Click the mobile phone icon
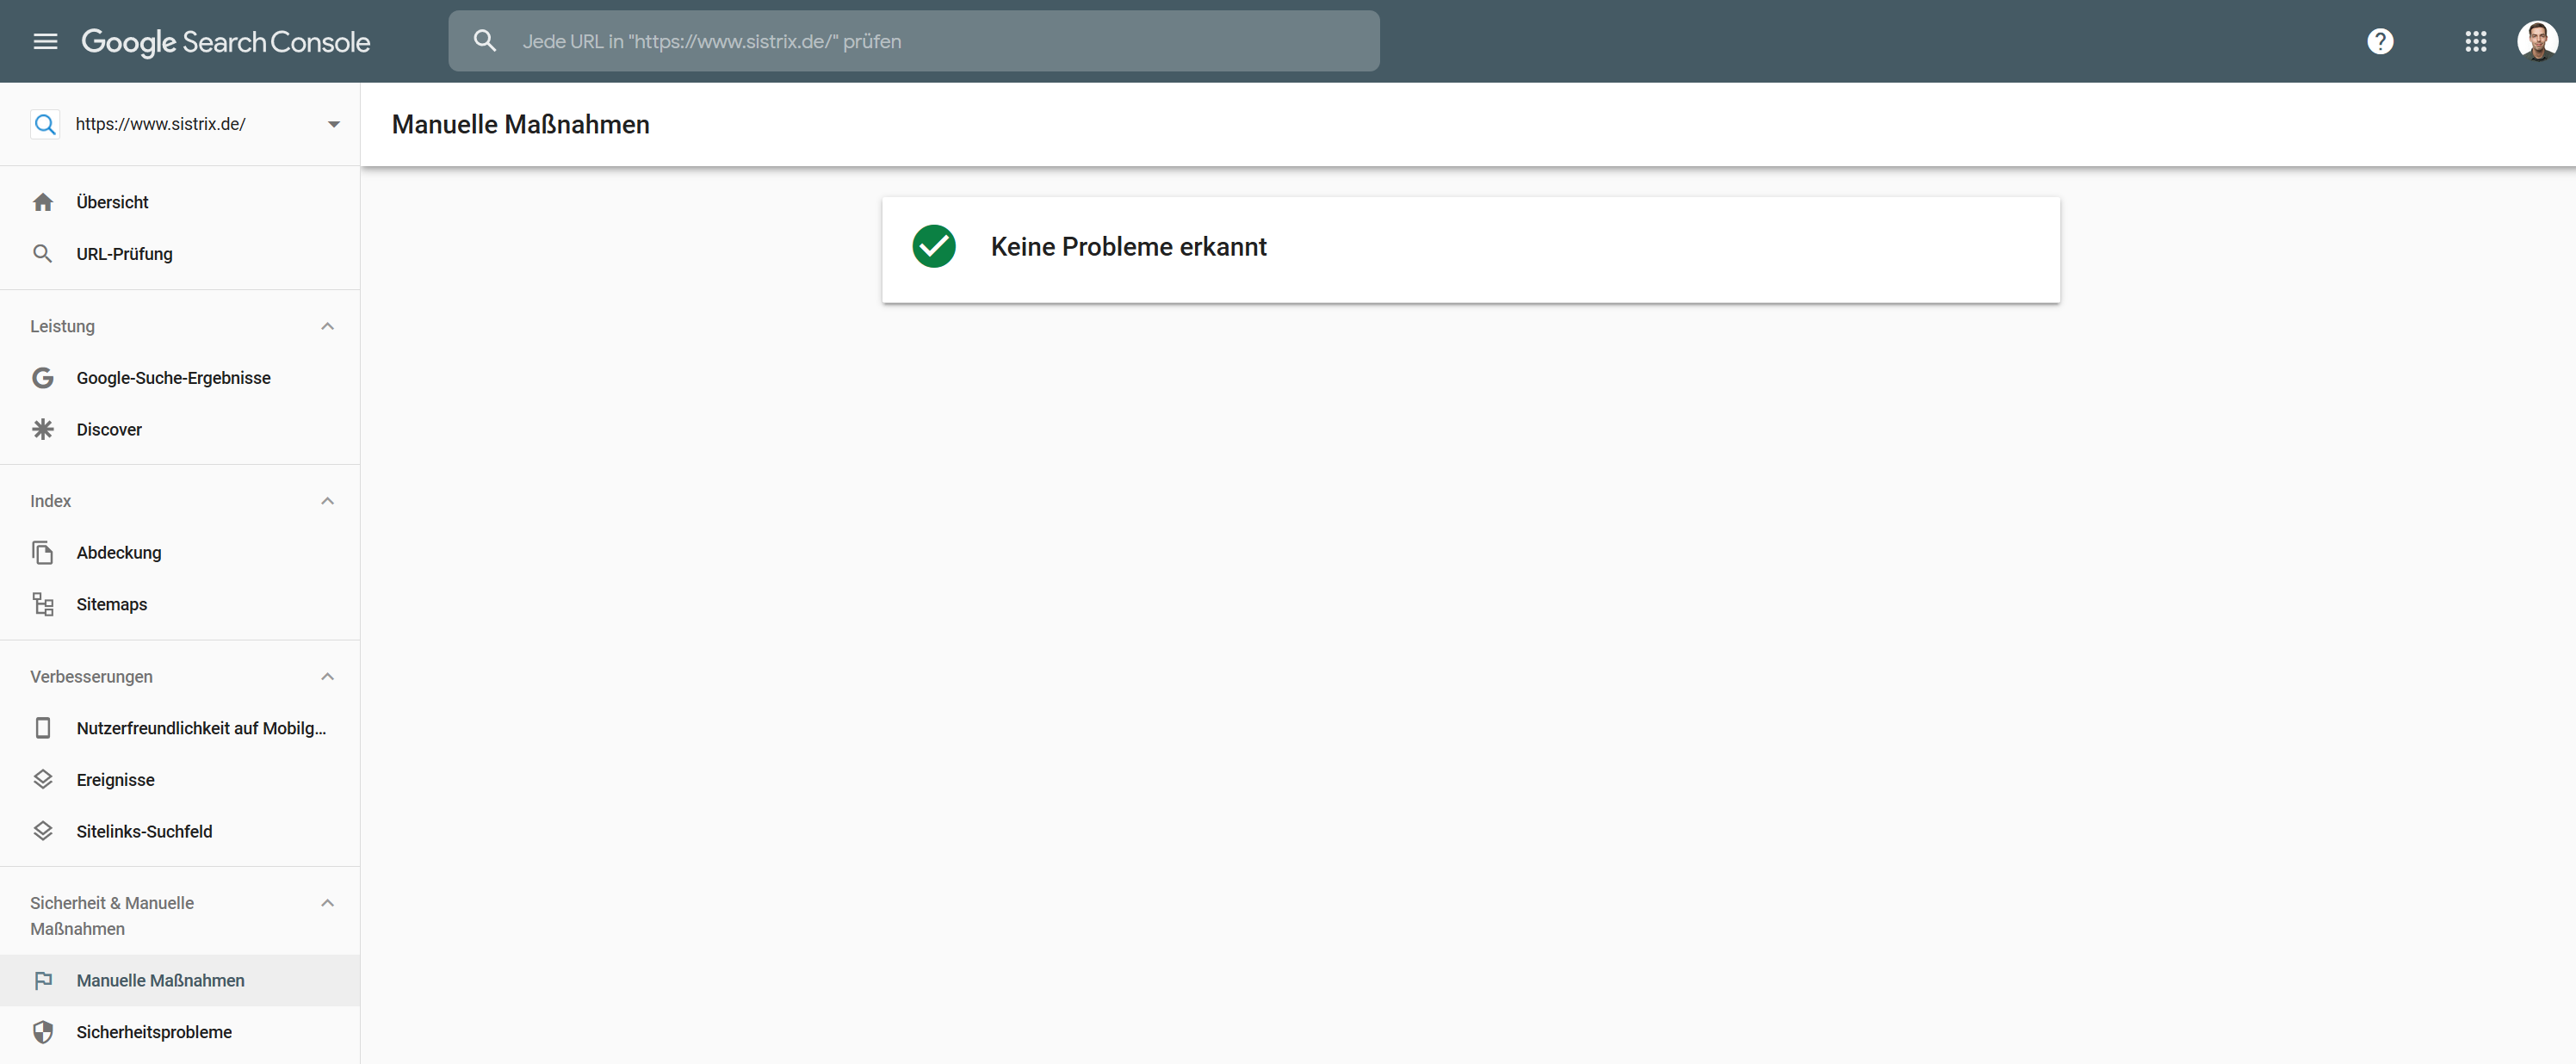 click(x=43, y=728)
